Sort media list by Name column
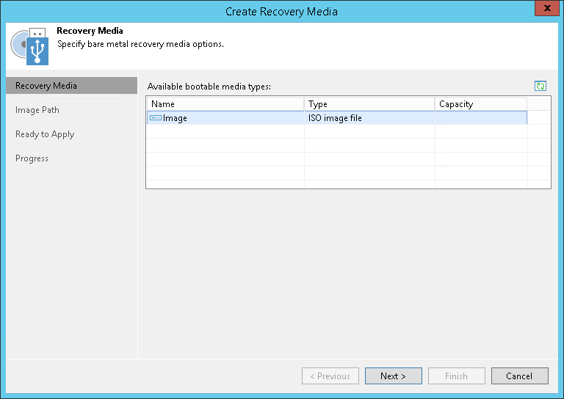The width and height of the screenshot is (564, 399). point(225,104)
